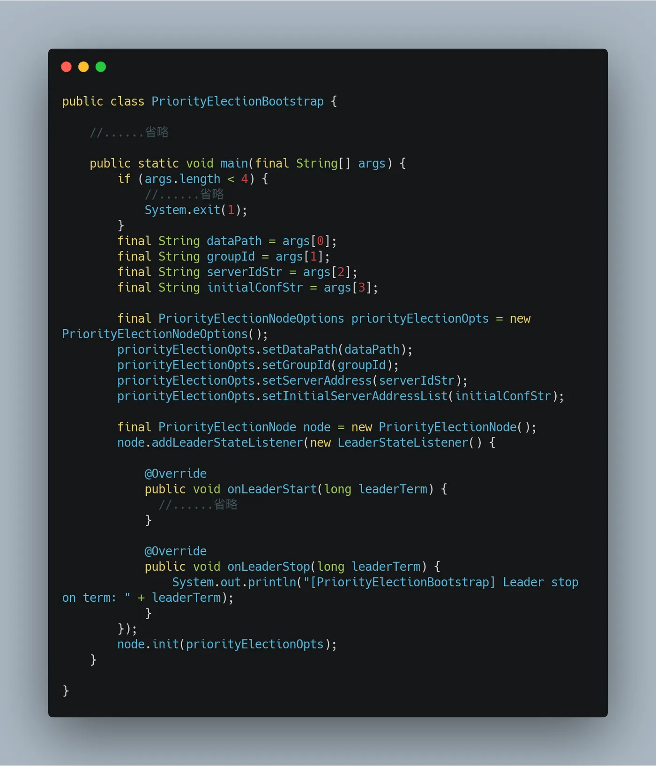Click the 'onLeaderStart(long leaderTerm)' method signature

pyautogui.click(x=296, y=489)
